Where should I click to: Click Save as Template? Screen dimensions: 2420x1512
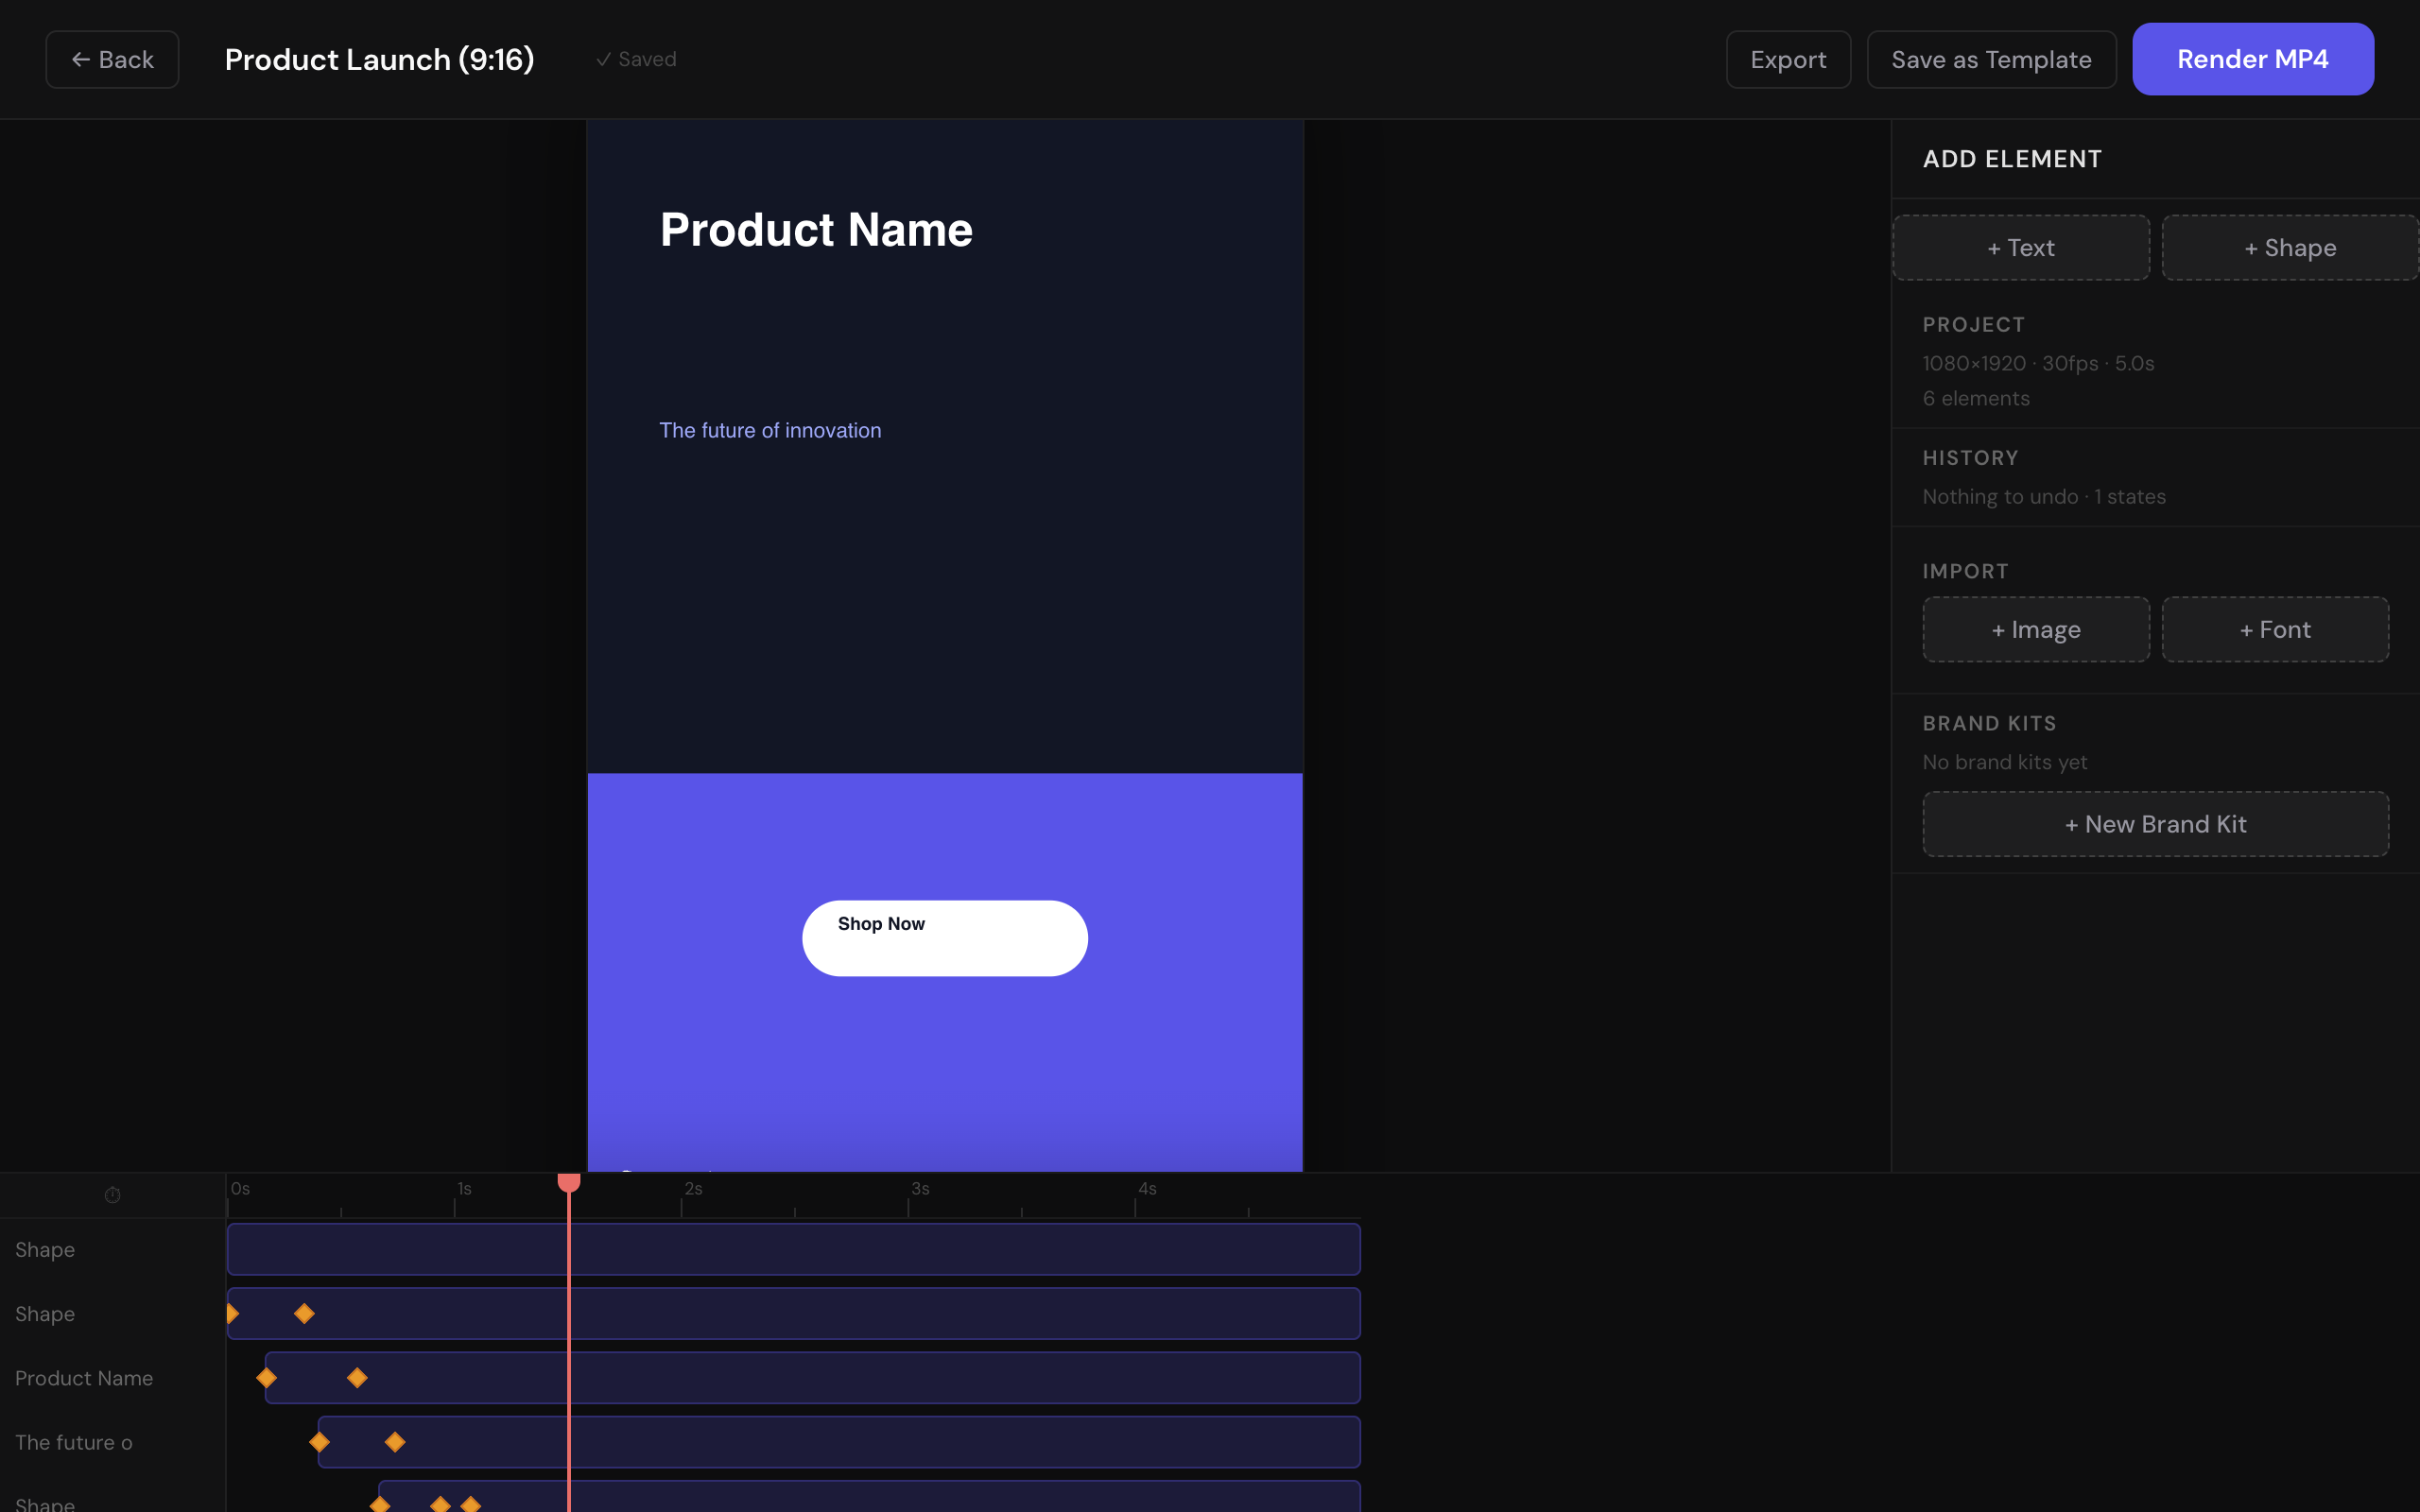click(x=1991, y=59)
